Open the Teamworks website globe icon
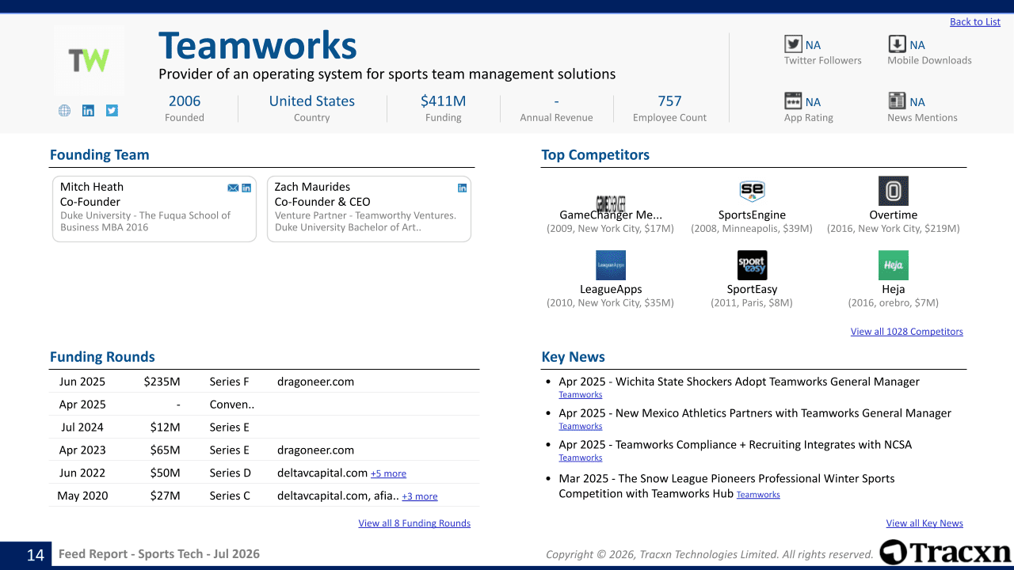 click(65, 111)
